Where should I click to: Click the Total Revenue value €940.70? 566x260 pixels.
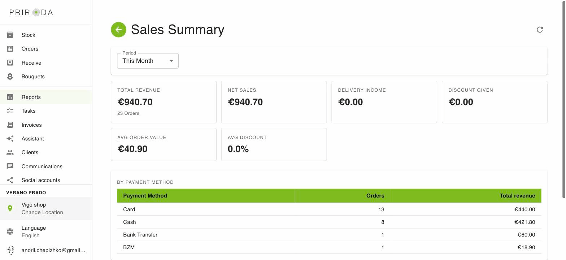135,102
